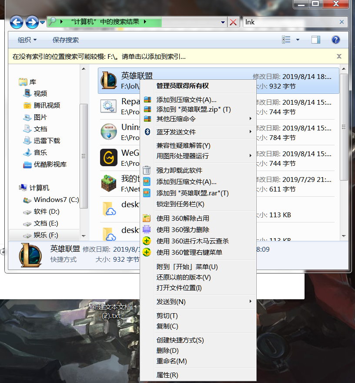Click the Back navigation arrow

tap(17, 22)
